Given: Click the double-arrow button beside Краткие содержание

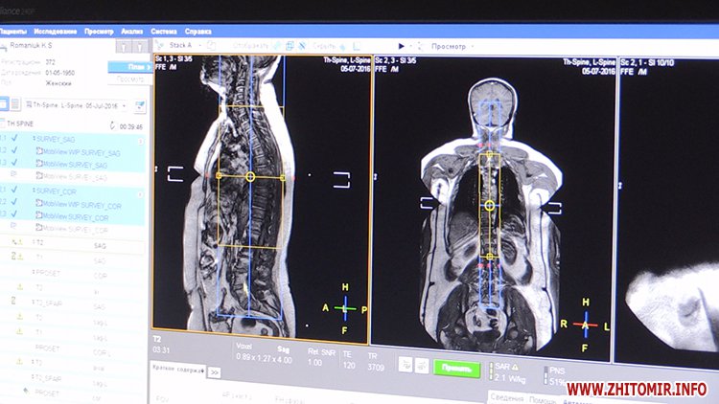Looking at the screenshot, I should click(215, 371).
